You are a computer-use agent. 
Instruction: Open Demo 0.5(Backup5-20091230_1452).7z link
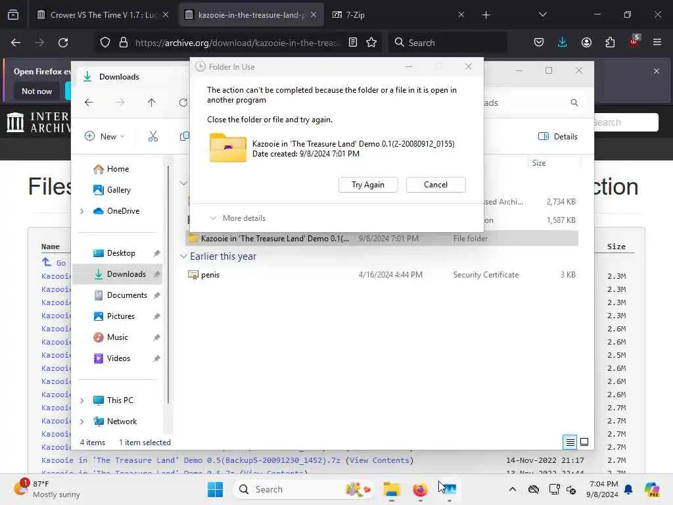point(191,460)
